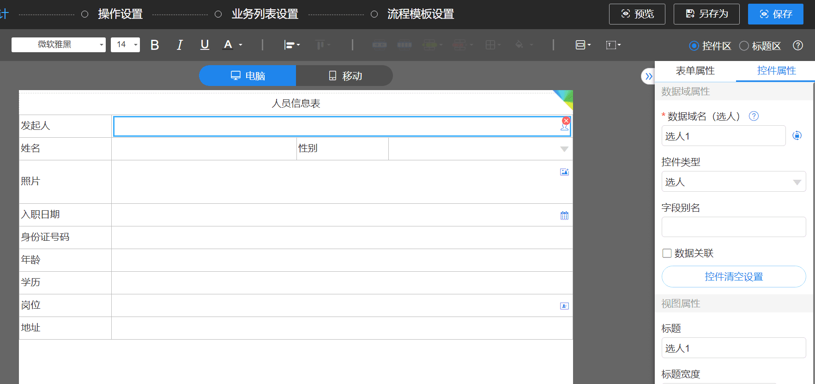
Task: Toggle bold text formatting
Action: coord(155,45)
